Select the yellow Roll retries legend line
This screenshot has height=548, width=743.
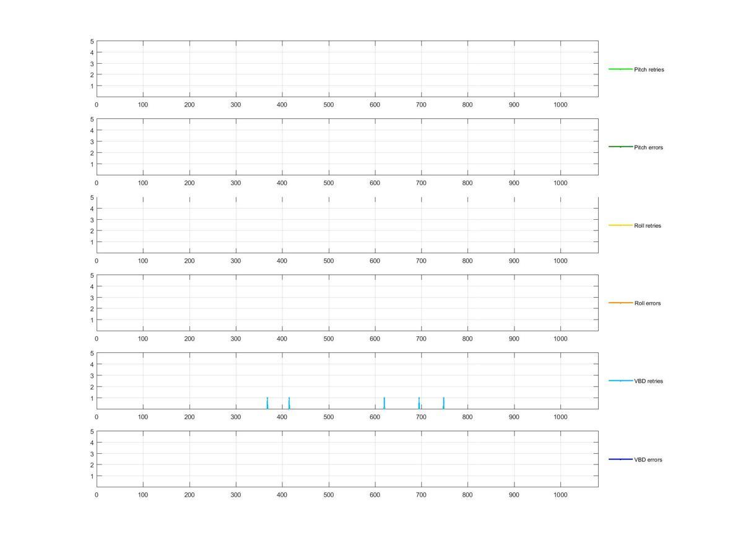point(620,225)
